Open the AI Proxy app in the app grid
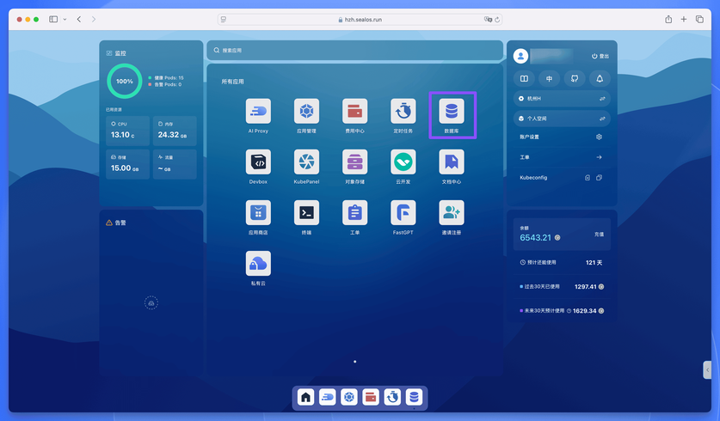This screenshot has width=720, height=421. coord(258,111)
